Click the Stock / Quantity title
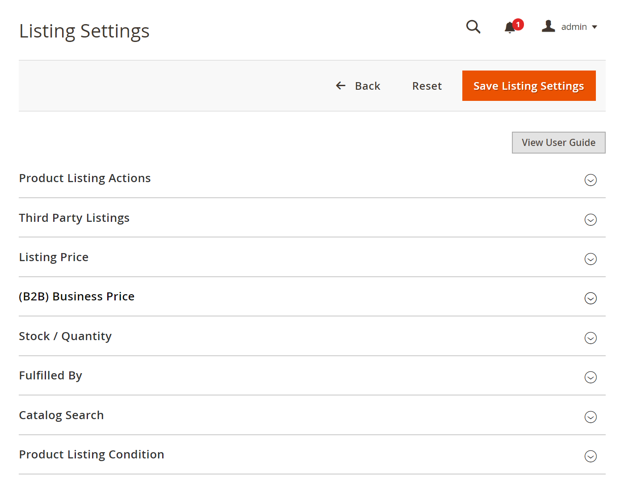The height and width of the screenshot is (491, 620). (x=65, y=336)
